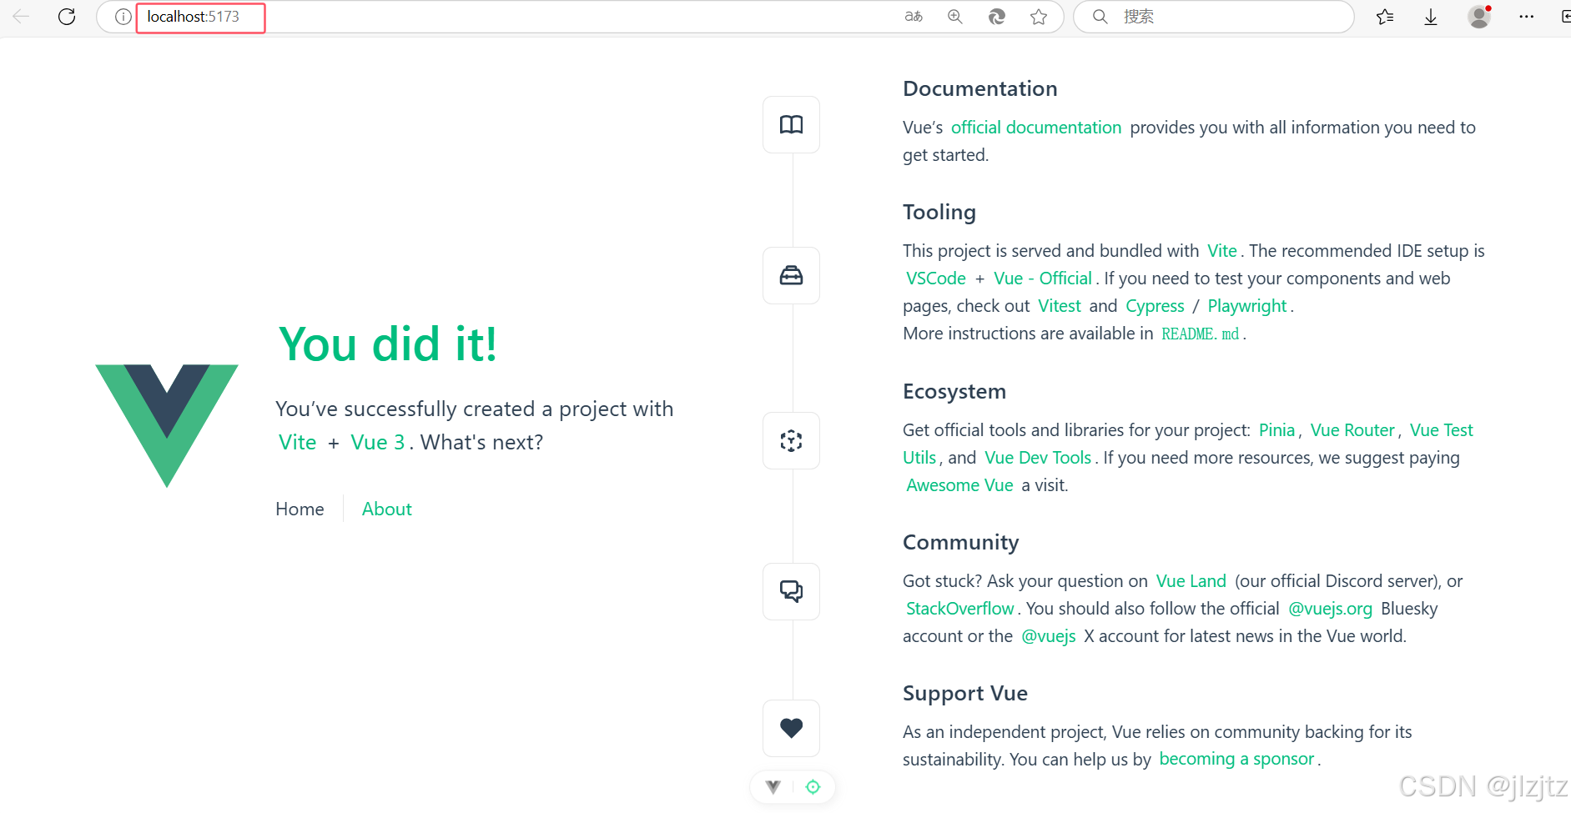Open the Vue 3 link
The width and height of the screenshot is (1571, 813).
tap(378, 442)
